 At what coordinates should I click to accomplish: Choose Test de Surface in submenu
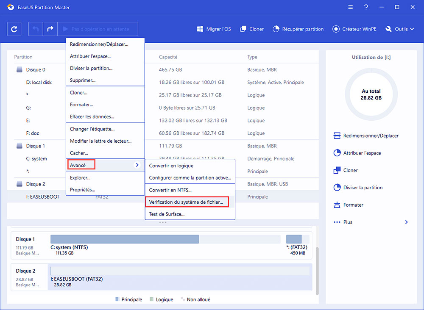click(190, 214)
